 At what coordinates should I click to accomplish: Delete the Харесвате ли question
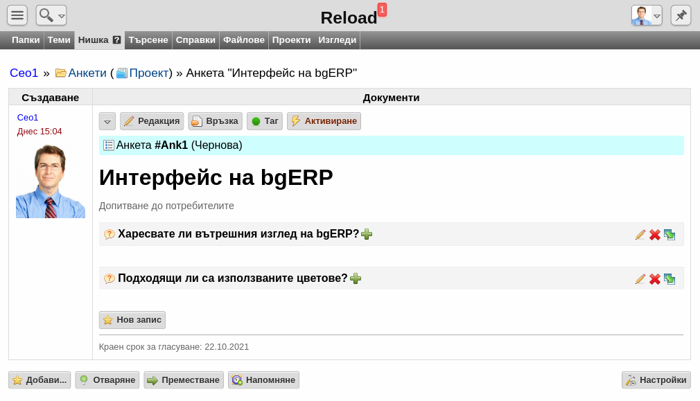pos(655,235)
